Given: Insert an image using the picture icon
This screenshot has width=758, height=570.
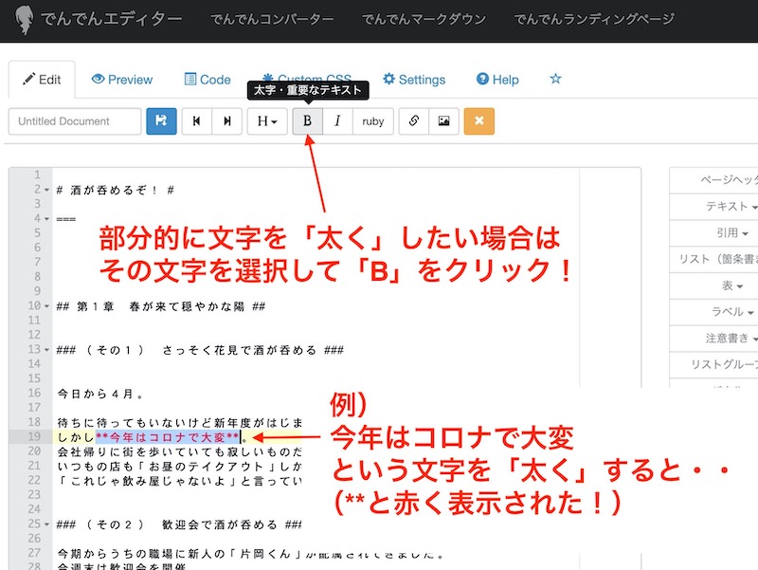Looking at the screenshot, I should pos(443,121).
